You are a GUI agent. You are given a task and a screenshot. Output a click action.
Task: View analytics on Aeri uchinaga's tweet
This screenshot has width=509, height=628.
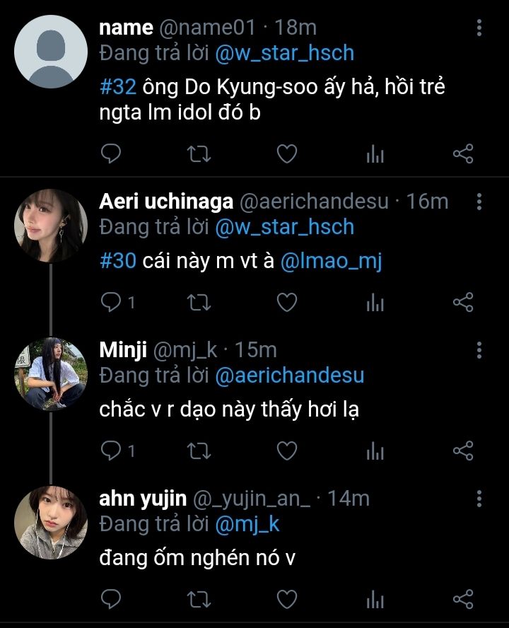375,303
